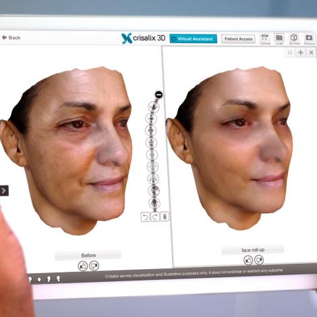Click the Before 3D face model
Screen dimensions: 317x317
tap(67, 150)
